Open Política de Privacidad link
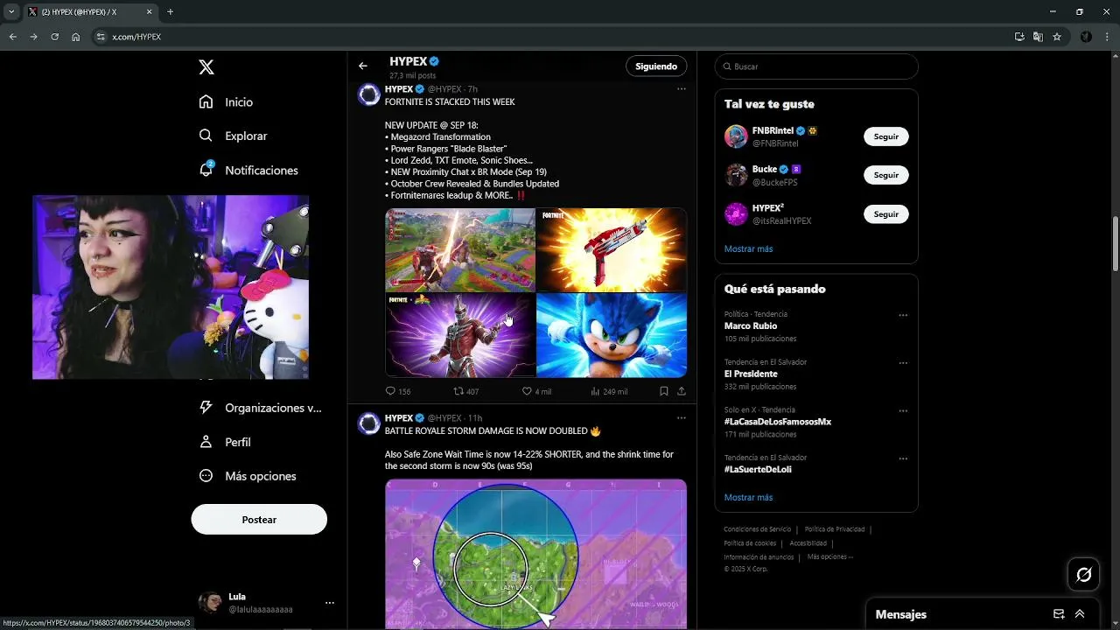The height and width of the screenshot is (630, 1120). (x=835, y=529)
